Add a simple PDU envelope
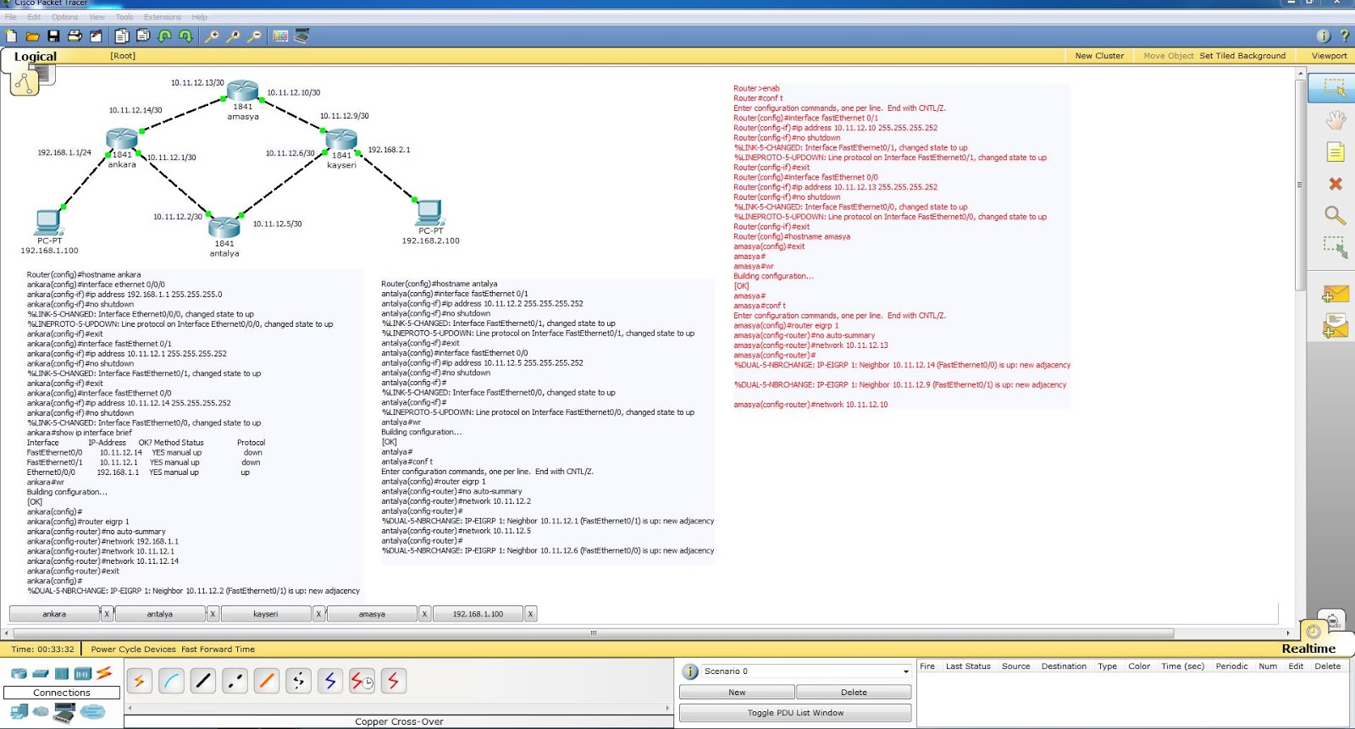 [1336, 295]
